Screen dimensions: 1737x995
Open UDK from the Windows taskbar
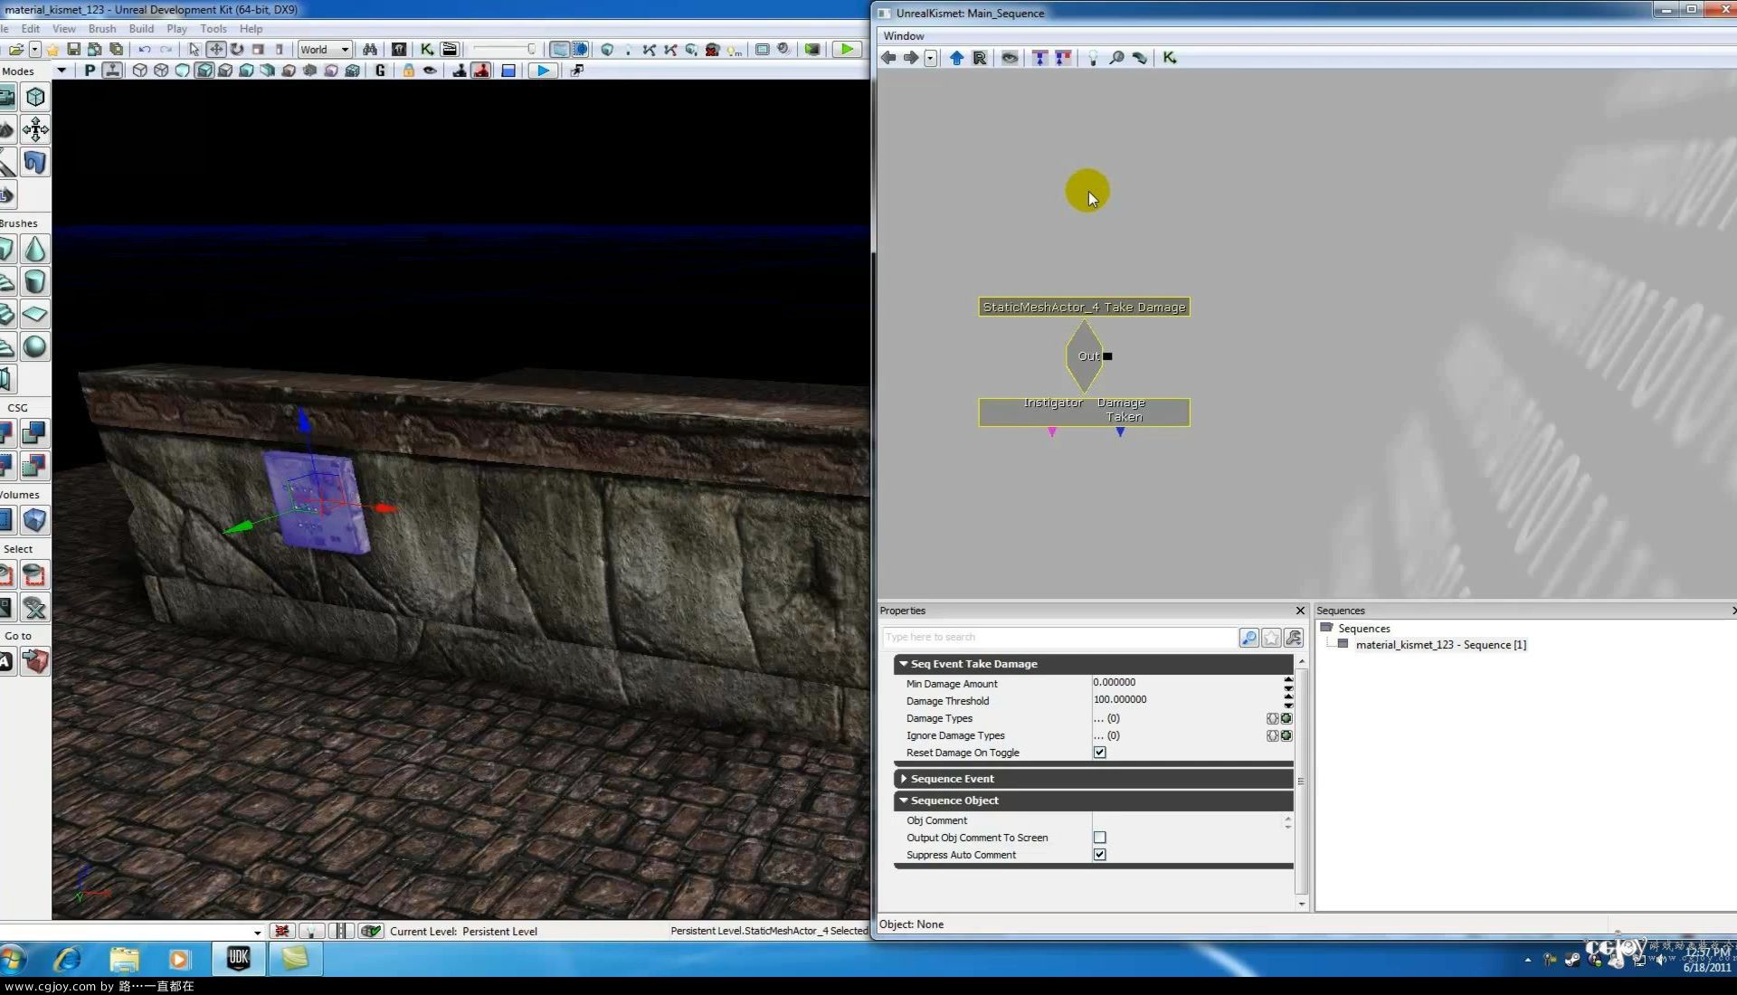[x=239, y=959]
